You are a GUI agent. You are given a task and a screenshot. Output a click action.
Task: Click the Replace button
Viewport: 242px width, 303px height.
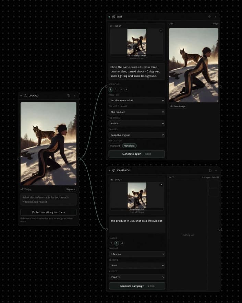(x=70, y=189)
